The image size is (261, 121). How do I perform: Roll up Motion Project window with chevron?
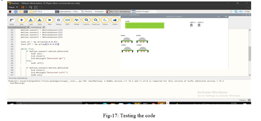(219, 16)
